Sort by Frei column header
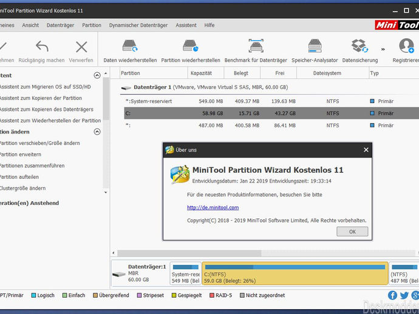Image resolution: width=419 pixels, height=314 pixels. click(x=278, y=73)
